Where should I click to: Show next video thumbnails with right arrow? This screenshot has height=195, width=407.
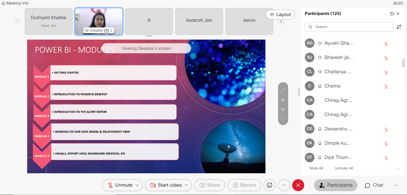[281, 21]
